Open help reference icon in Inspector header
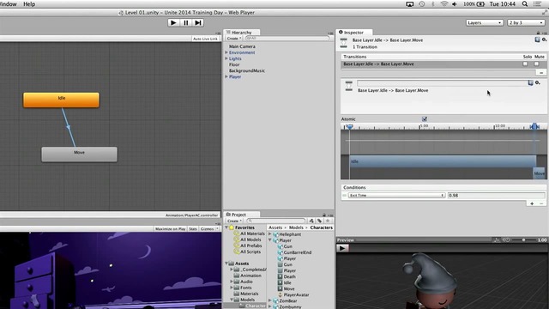 tap(538, 39)
